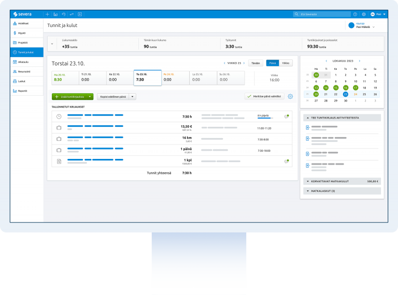Open the settings gear in the top bar

(364, 14)
